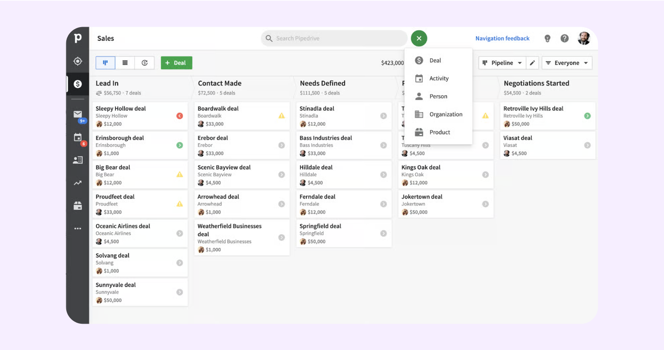The width and height of the screenshot is (664, 350).
Task: Click the Pipedrive logo in sidebar
Action: 77,38
